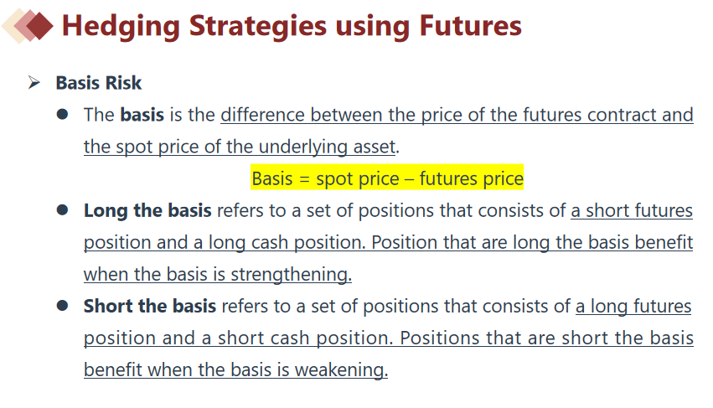Image resolution: width=713 pixels, height=408 pixels.
Task: Click the bullet dot before "The basis is"
Action: 62,114
